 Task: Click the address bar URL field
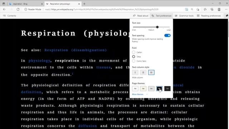pyautogui.click(x=102, y=9)
